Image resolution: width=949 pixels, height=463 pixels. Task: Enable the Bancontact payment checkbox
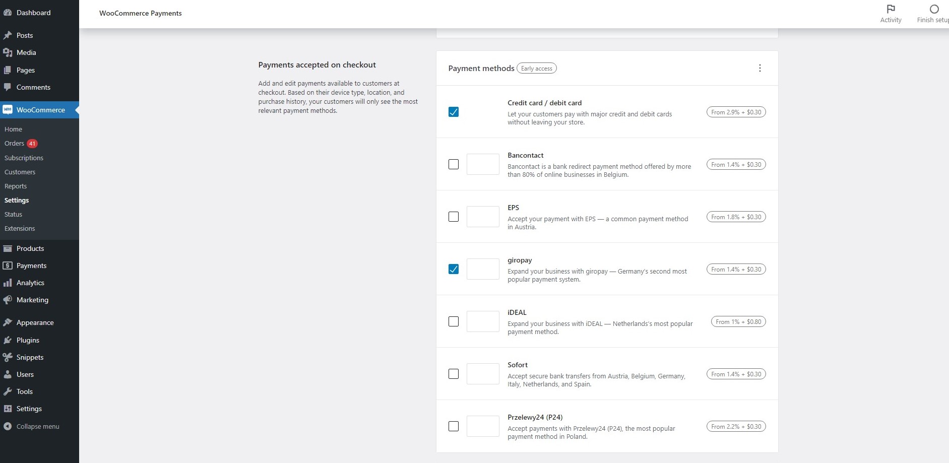click(454, 164)
